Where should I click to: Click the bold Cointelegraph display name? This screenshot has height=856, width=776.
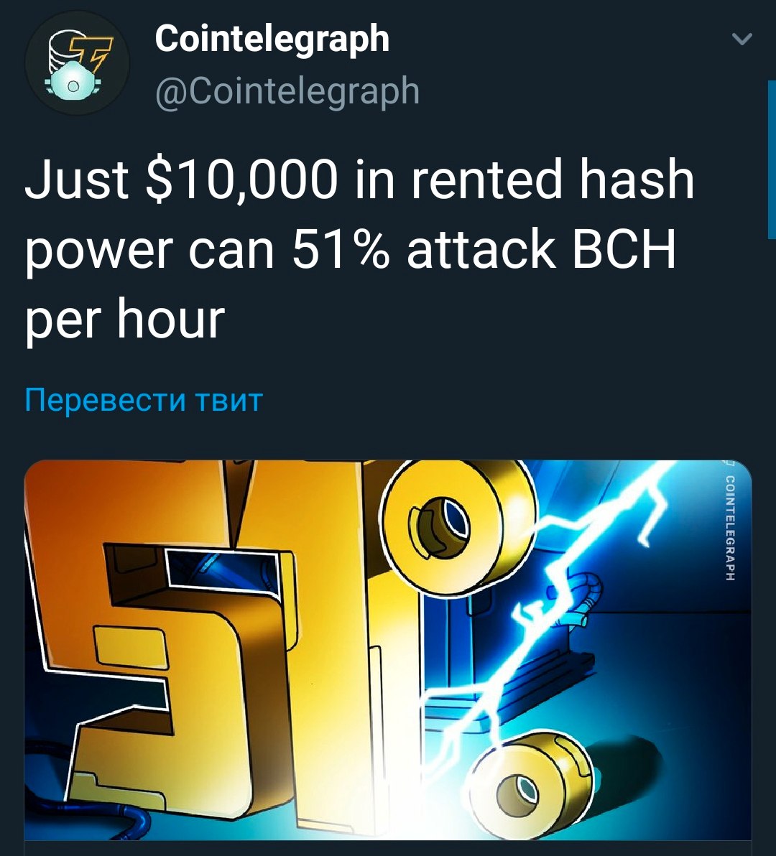pos(272,39)
